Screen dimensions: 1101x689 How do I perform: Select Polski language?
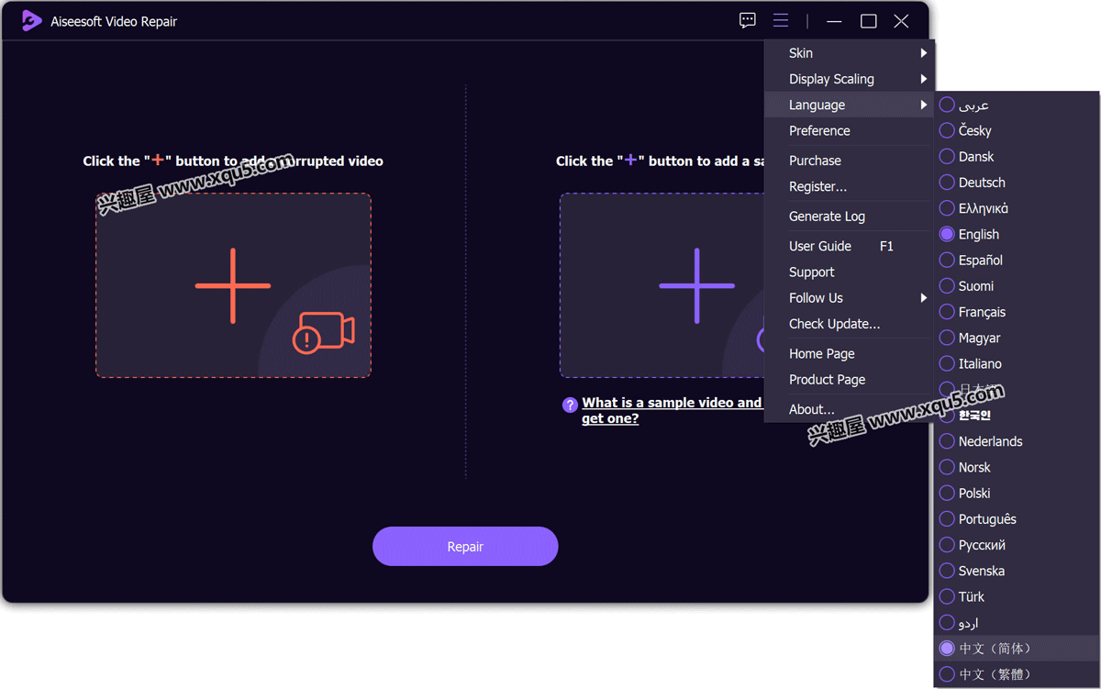coord(1017,493)
